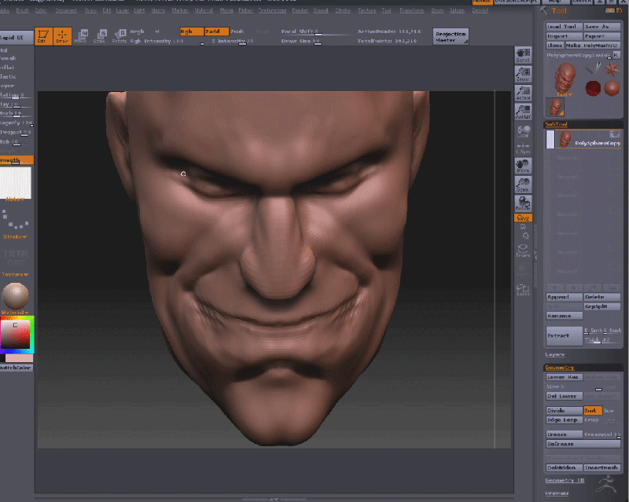Image resolution: width=629 pixels, height=502 pixels.
Task: Toggle Smt option beside Divide
Action: click(591, 410)
